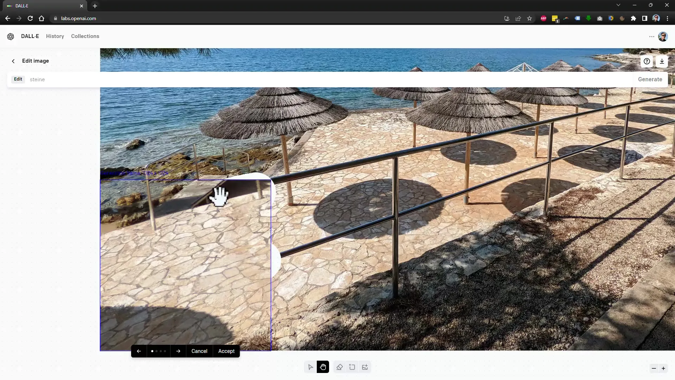Viewport: 675px width, 380px height.
Task: Click the help/question mark icon
Action: 646,61
